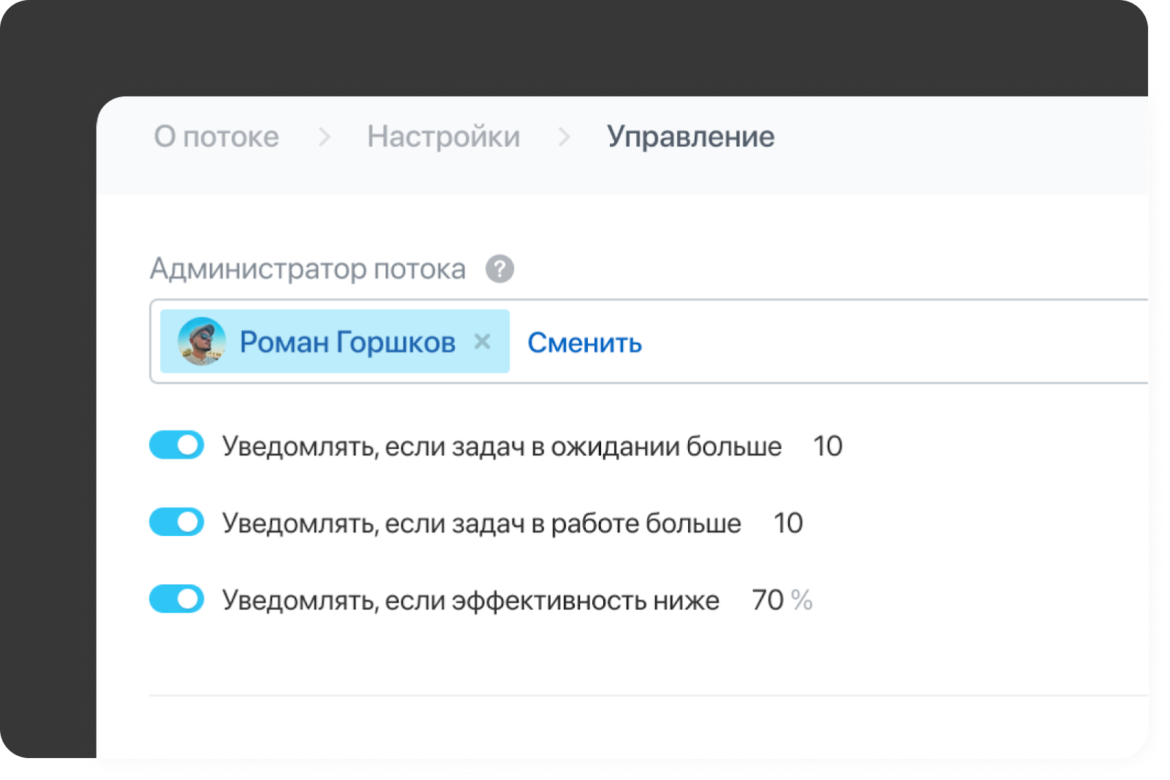
Task: Select the Управление tab
Action: point(690,137)
